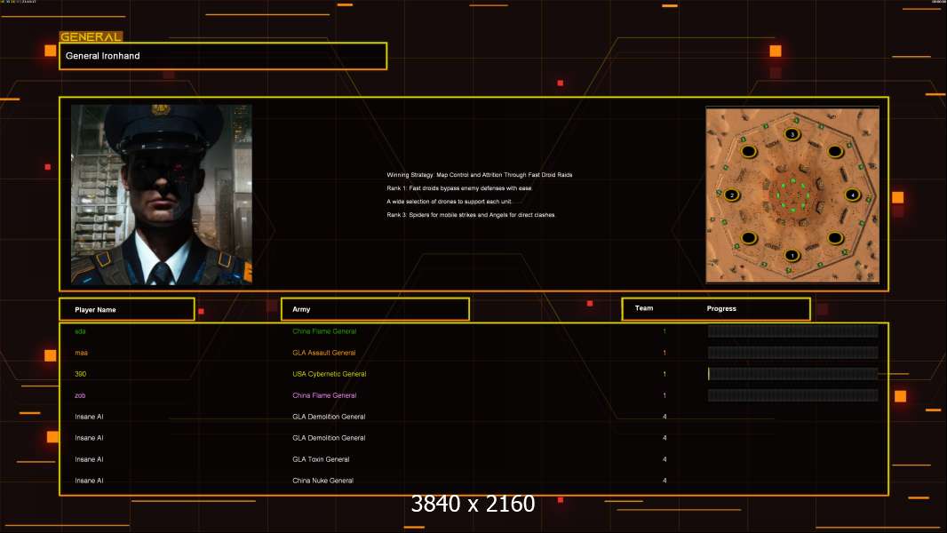Click the wide selection of drones line
Screen dimensions: 947x533
point(449,202)
